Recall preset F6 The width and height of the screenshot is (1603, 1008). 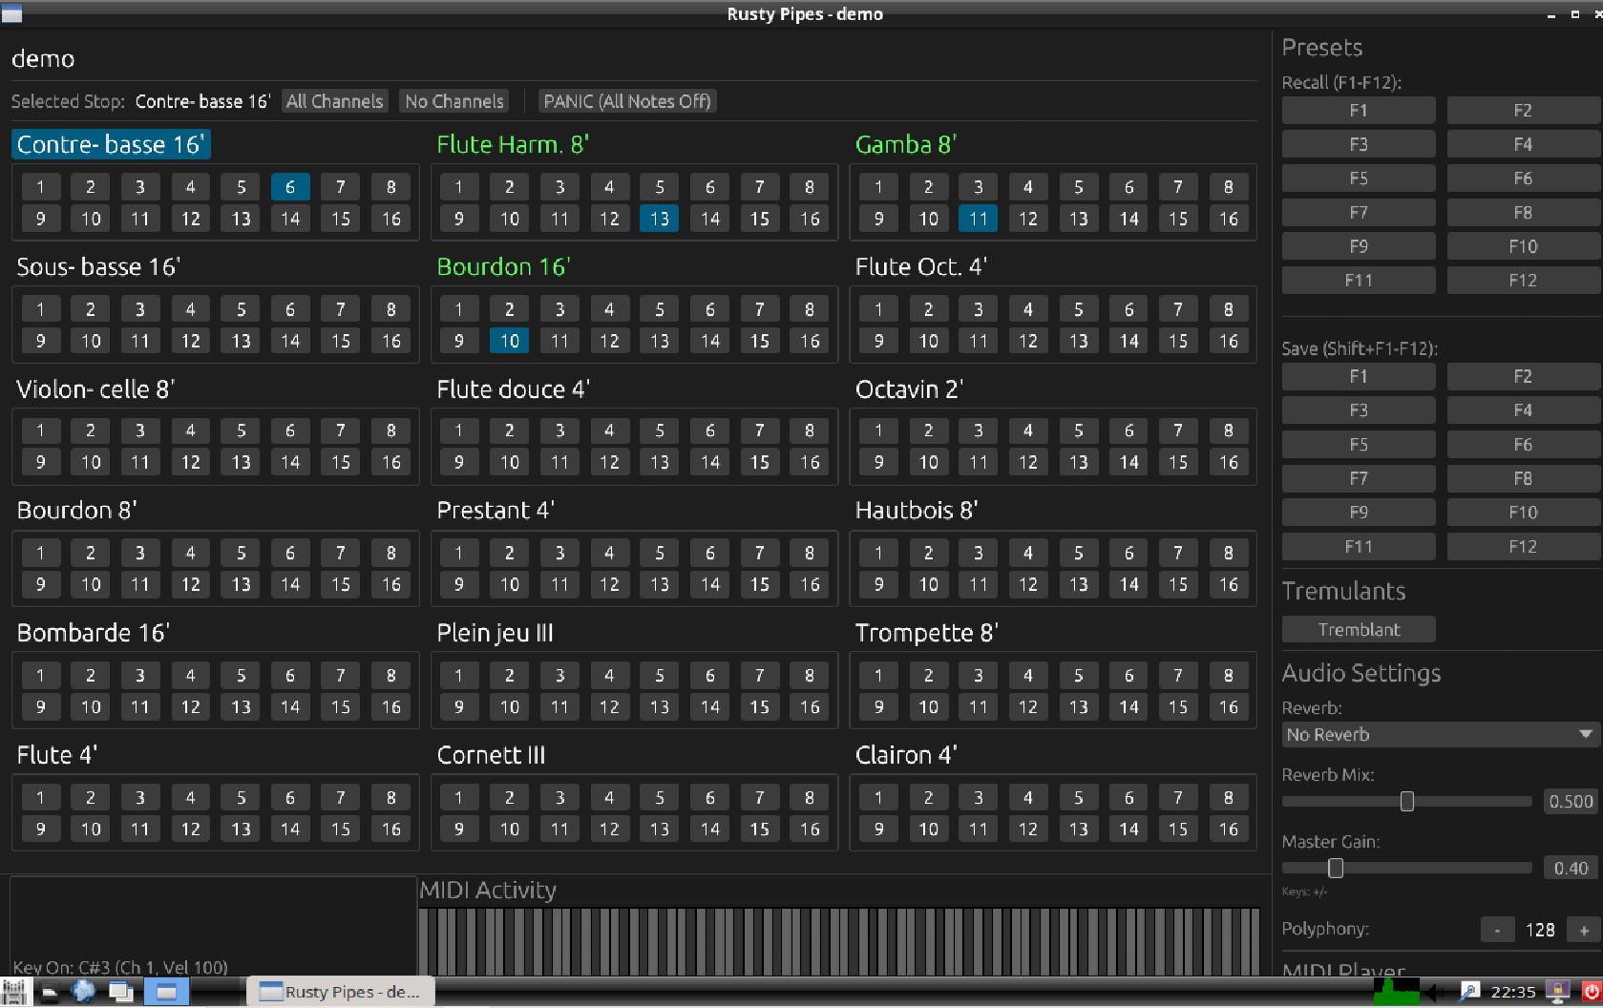click(x=1523, y=178)
